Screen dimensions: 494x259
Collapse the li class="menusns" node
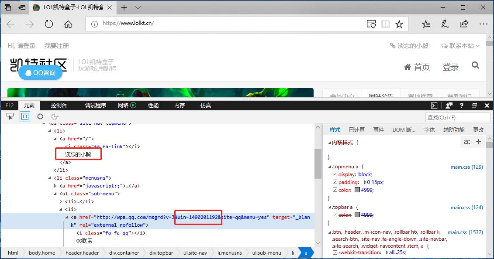coord(49,178)
